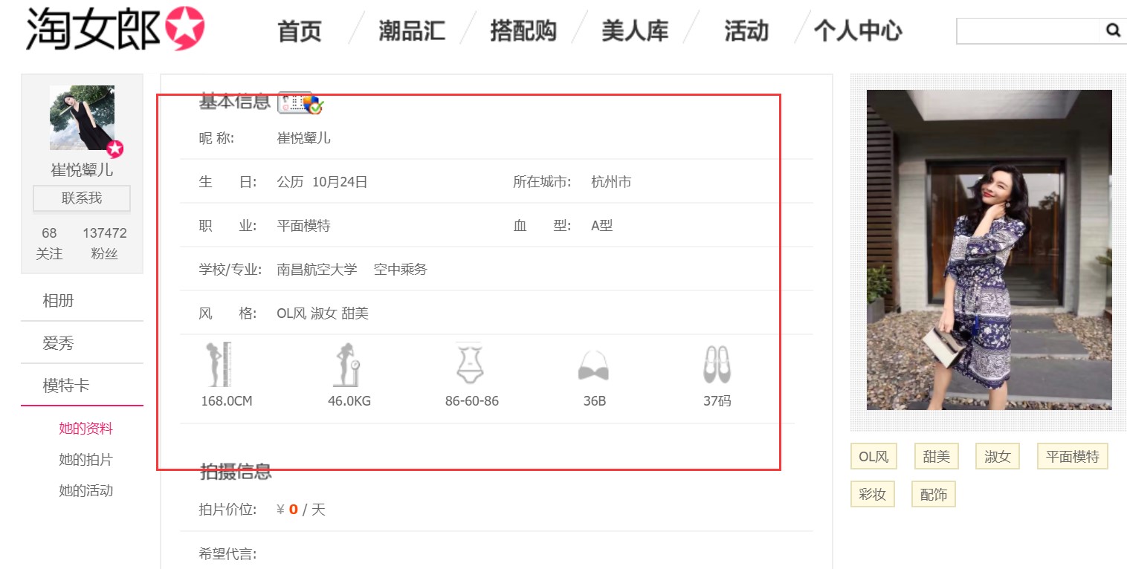This screenshot has width=1127, height=569.
Task: Click the 彩妆 tag
Action: pyautogui.click(x=872, y=494)
